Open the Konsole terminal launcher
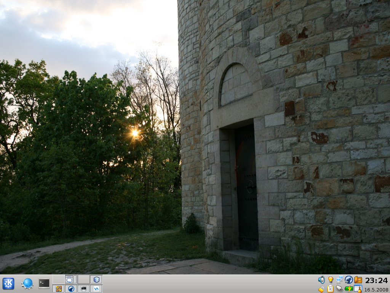This screenshot has width=390, height=293. tap(44, 283)
